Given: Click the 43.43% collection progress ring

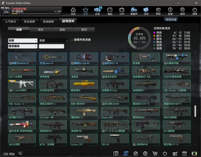Looking at the screenshot, I should pos(139,38).
